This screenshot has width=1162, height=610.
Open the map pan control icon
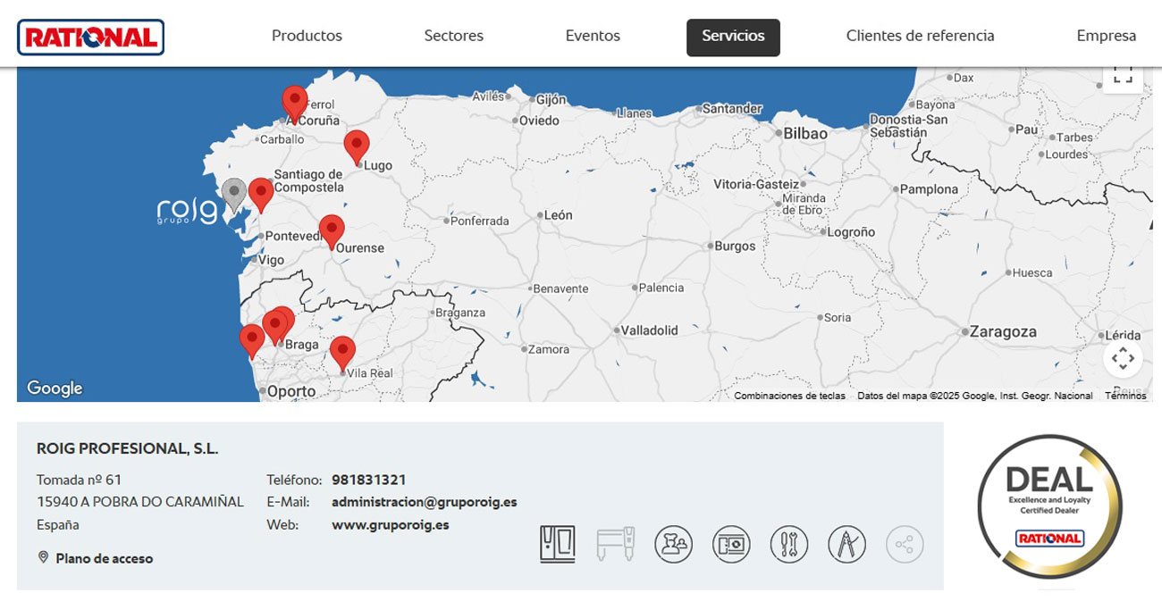point(1123,357)
